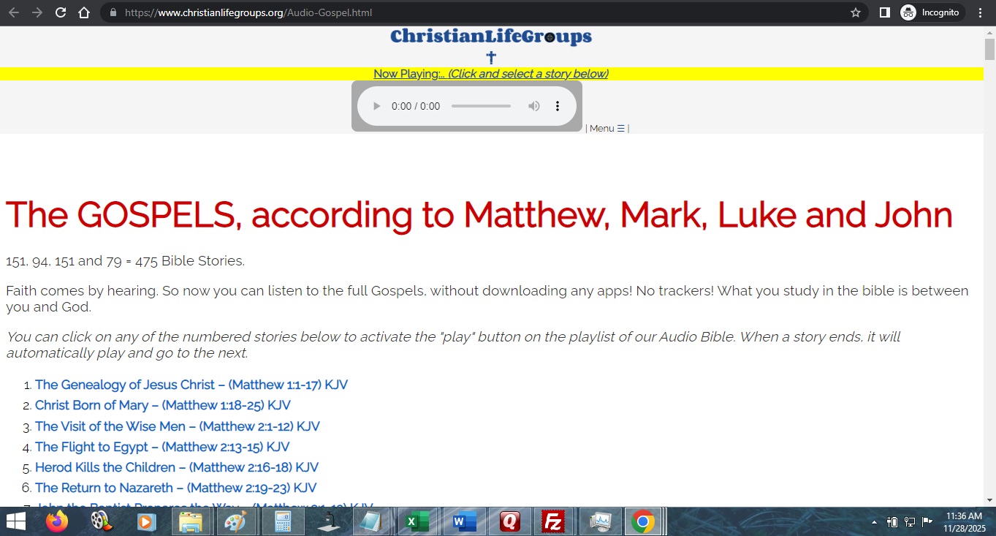The image size is (996, 536).
Task: Click the blue cross icon
Action: click(x=491, y=58)
